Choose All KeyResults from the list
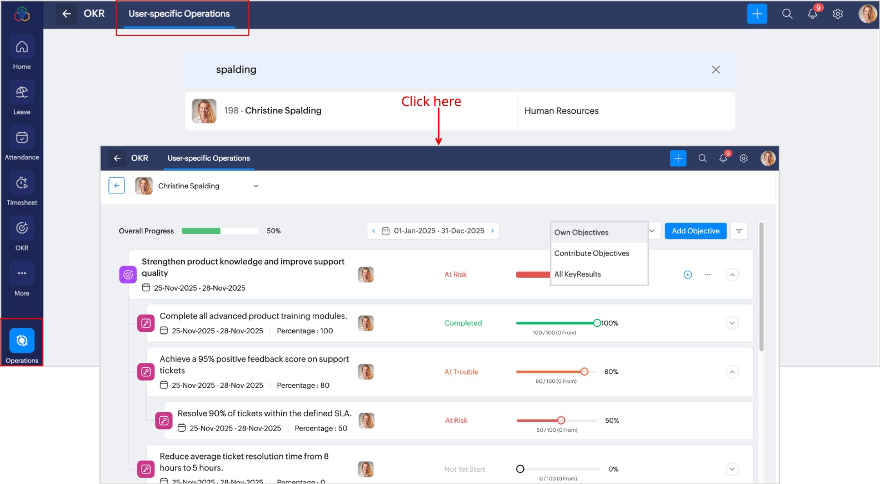Image resolution: width=880 pixels, height=484 pixels. 599,275
